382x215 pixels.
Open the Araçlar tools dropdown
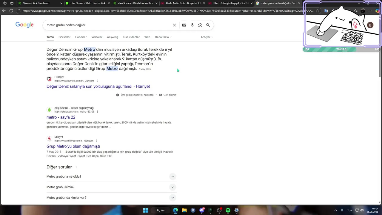click(x=207, y=37)
